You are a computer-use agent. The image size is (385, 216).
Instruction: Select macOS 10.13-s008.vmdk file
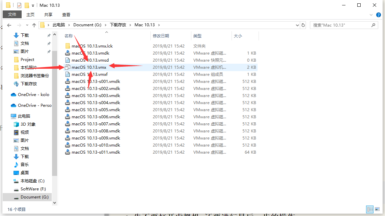click(96, 131)
